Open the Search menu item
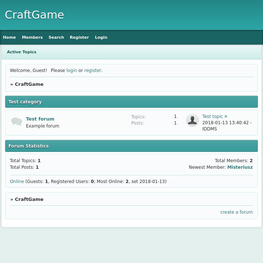The width and height of the screenshot is (263, 263). click(56, 37)
